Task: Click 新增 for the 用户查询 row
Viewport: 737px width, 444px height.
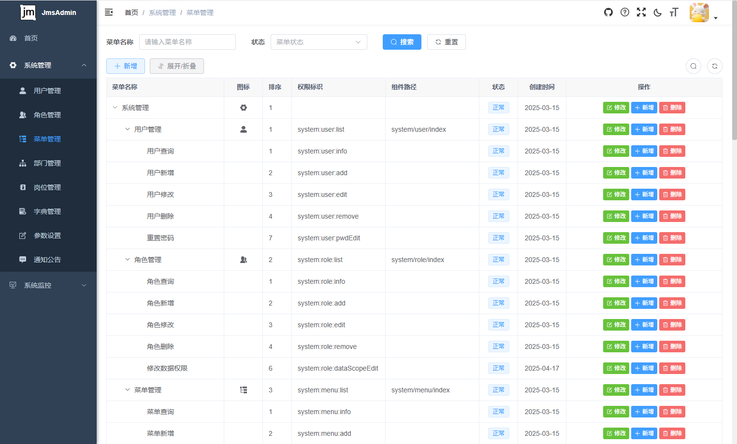Action: pyautogui.click(x=644, y=151)
